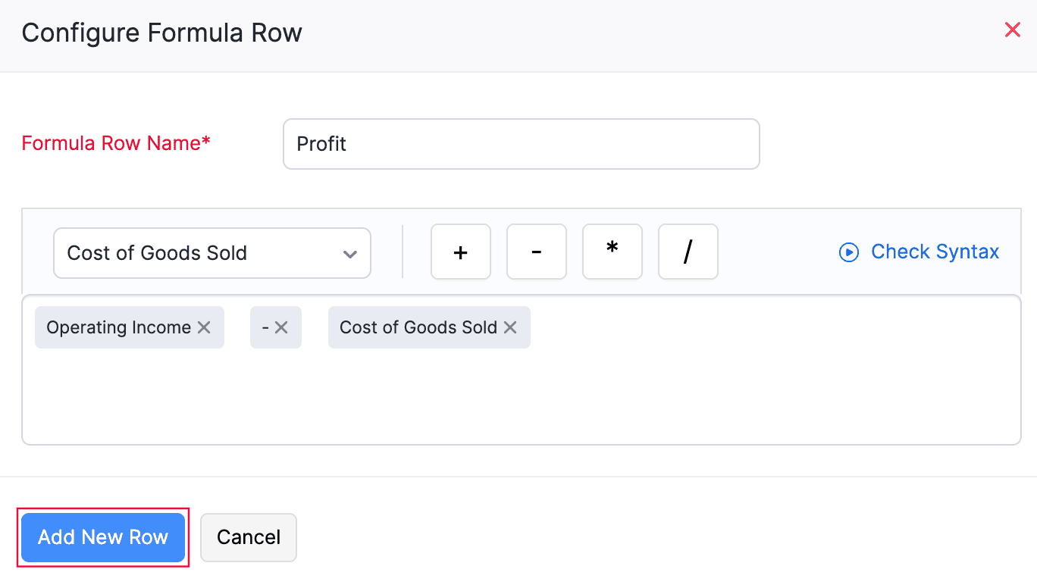Select the Cost of Goods Sold chip label
This screenshot has height=588, width=1037.
(x=418, y=327)
